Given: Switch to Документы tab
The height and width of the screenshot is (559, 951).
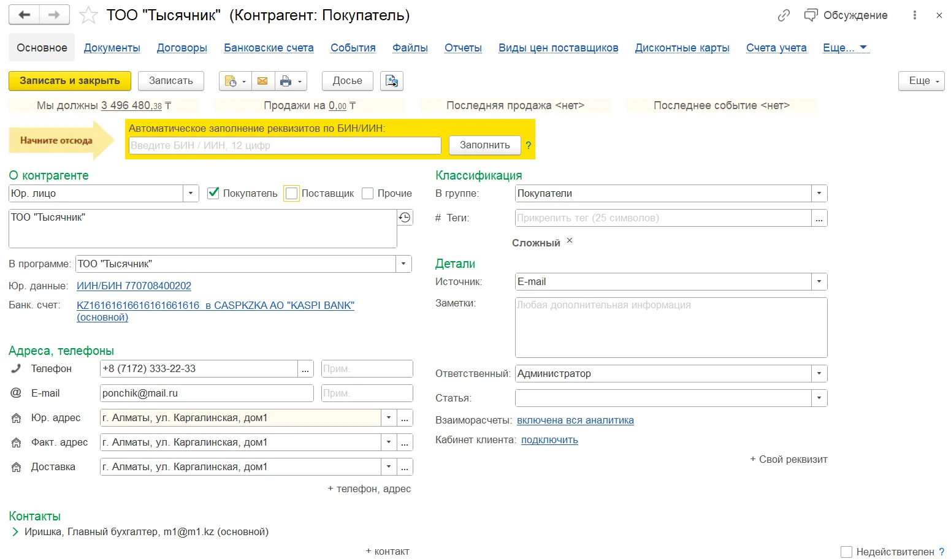Looking at the screenshot, I should point(112,48).
